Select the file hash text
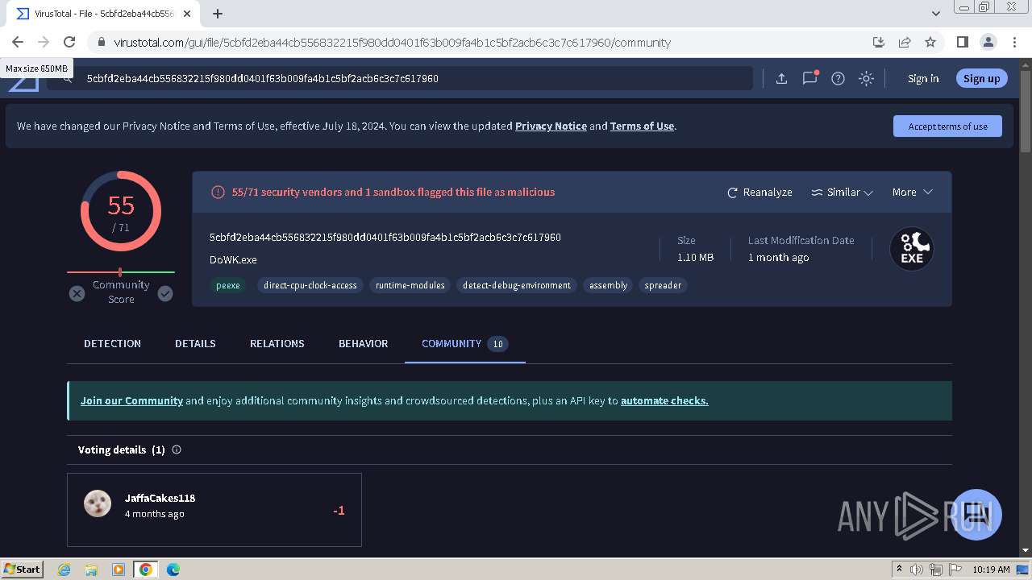Screen dimensions: 1032x580 pyautogui.click(x=385, y=237)
